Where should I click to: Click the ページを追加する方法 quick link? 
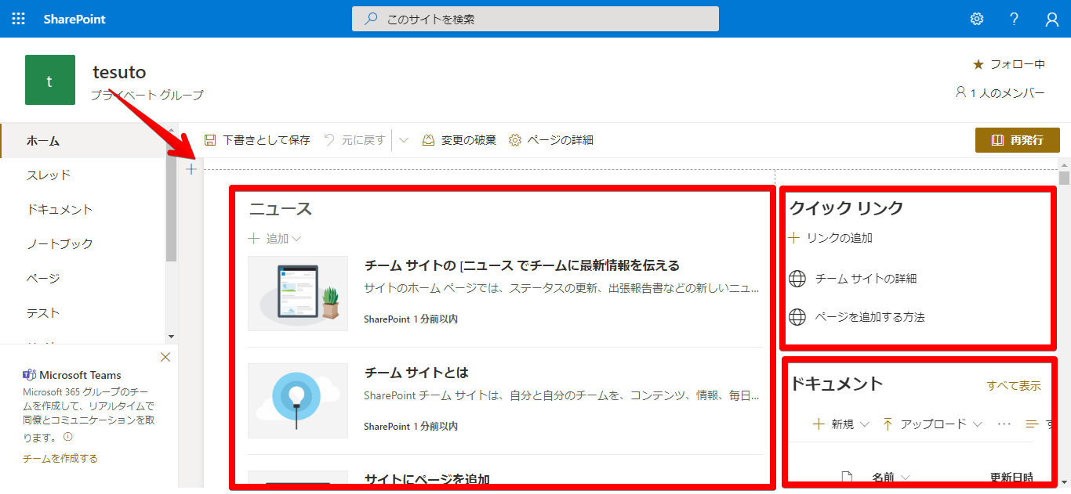[870, 317]
